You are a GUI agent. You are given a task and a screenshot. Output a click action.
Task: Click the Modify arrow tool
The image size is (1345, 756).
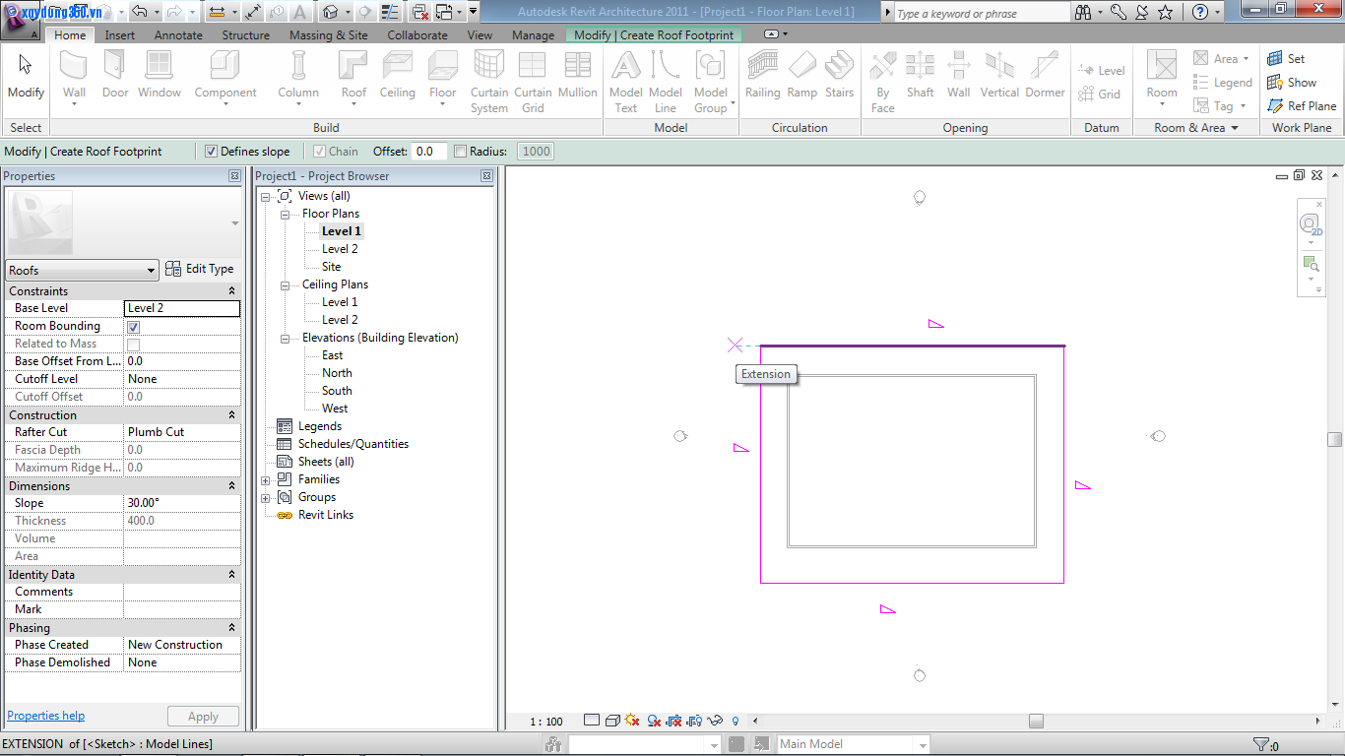(x=26, y=75)
